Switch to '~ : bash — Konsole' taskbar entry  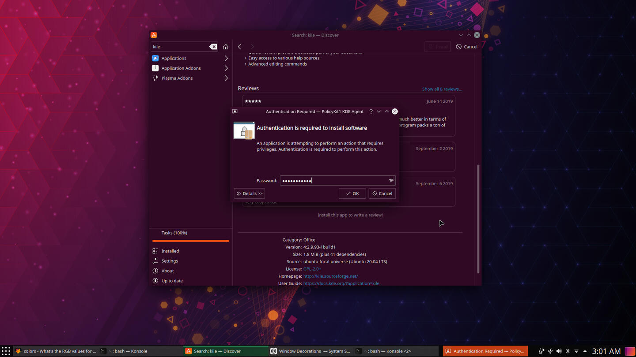140,351
